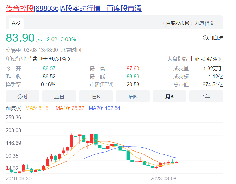Switch to 百度股市通 data source
This screenshot has width=236, height=184.
tap(178, 23)
